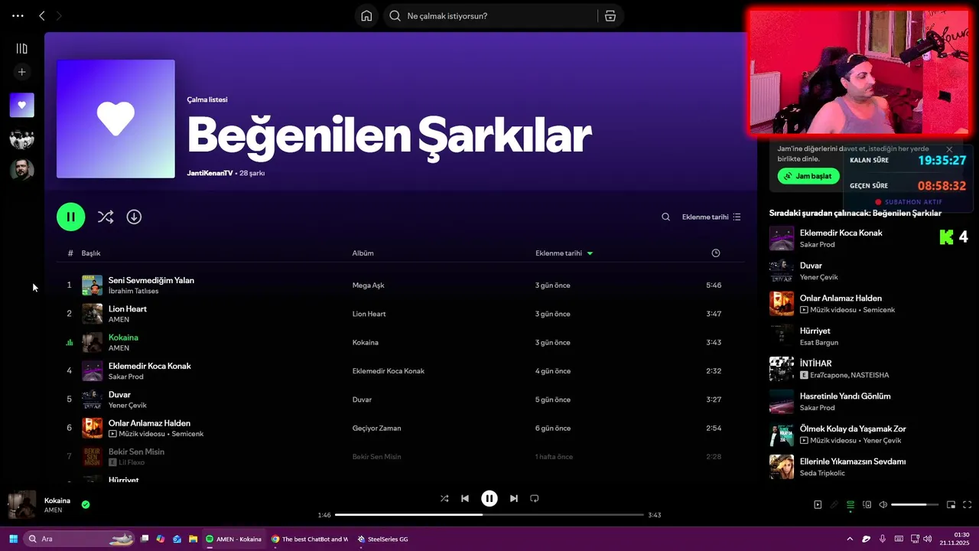Click Onlar Anlamaz Halden queue thumbnail
The width and height of the screenshot is (979, 551).
(781, 304)
